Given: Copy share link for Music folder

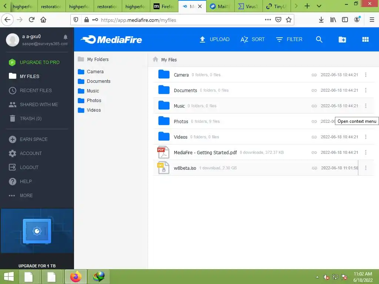Looking at the screenshot, I should (x=314, y=106).
